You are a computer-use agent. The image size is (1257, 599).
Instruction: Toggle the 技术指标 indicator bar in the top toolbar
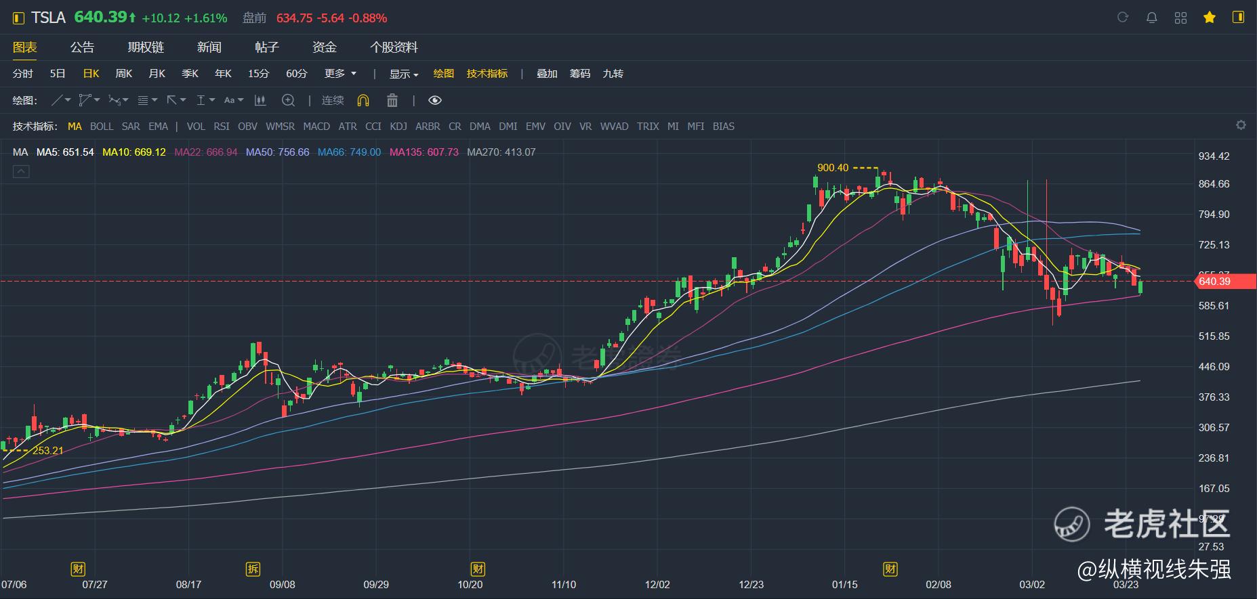487,73
